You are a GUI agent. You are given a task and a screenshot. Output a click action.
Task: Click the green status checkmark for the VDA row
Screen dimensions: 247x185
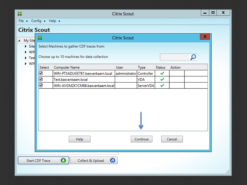pyautogui.click(x=162, y=79)
